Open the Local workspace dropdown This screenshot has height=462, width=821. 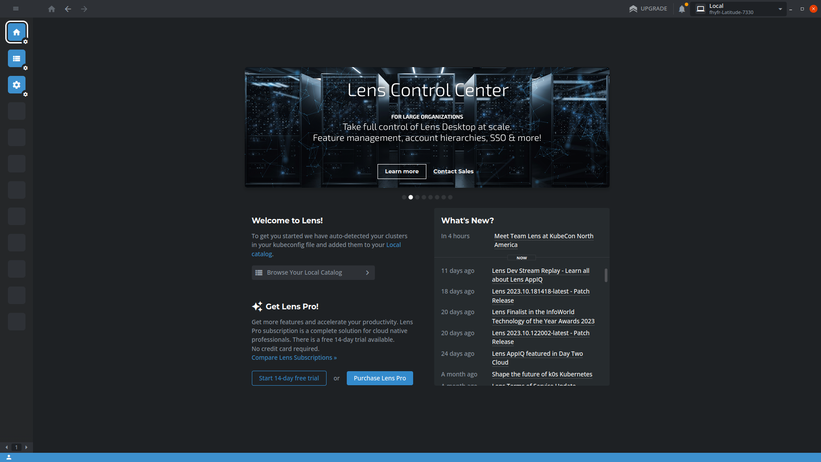click(738, 9)
